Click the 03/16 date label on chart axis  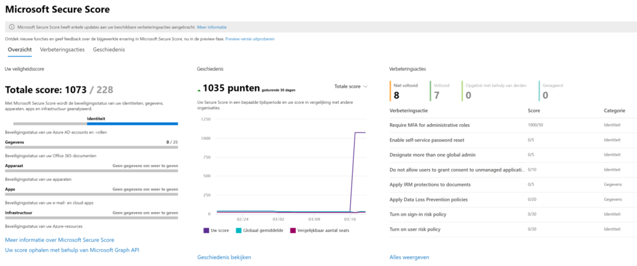pos(350,219)
